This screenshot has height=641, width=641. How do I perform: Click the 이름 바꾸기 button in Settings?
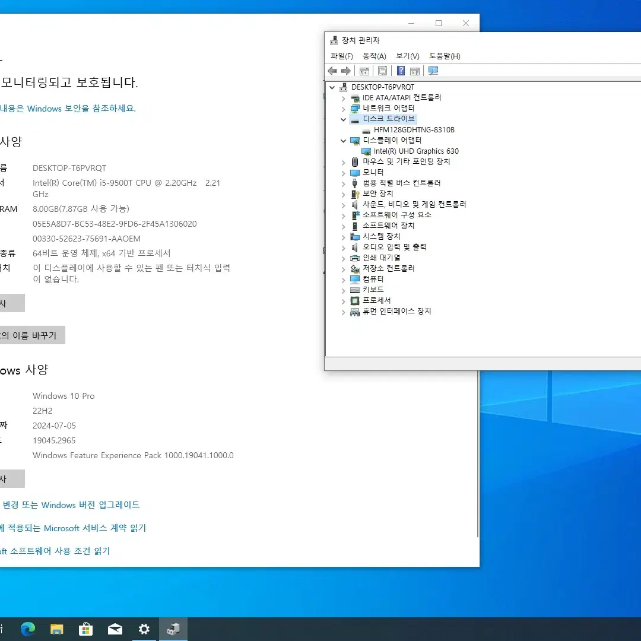tap(32, 335)
